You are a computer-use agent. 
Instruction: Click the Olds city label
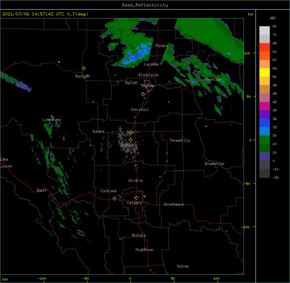click(x=131, y=132)
